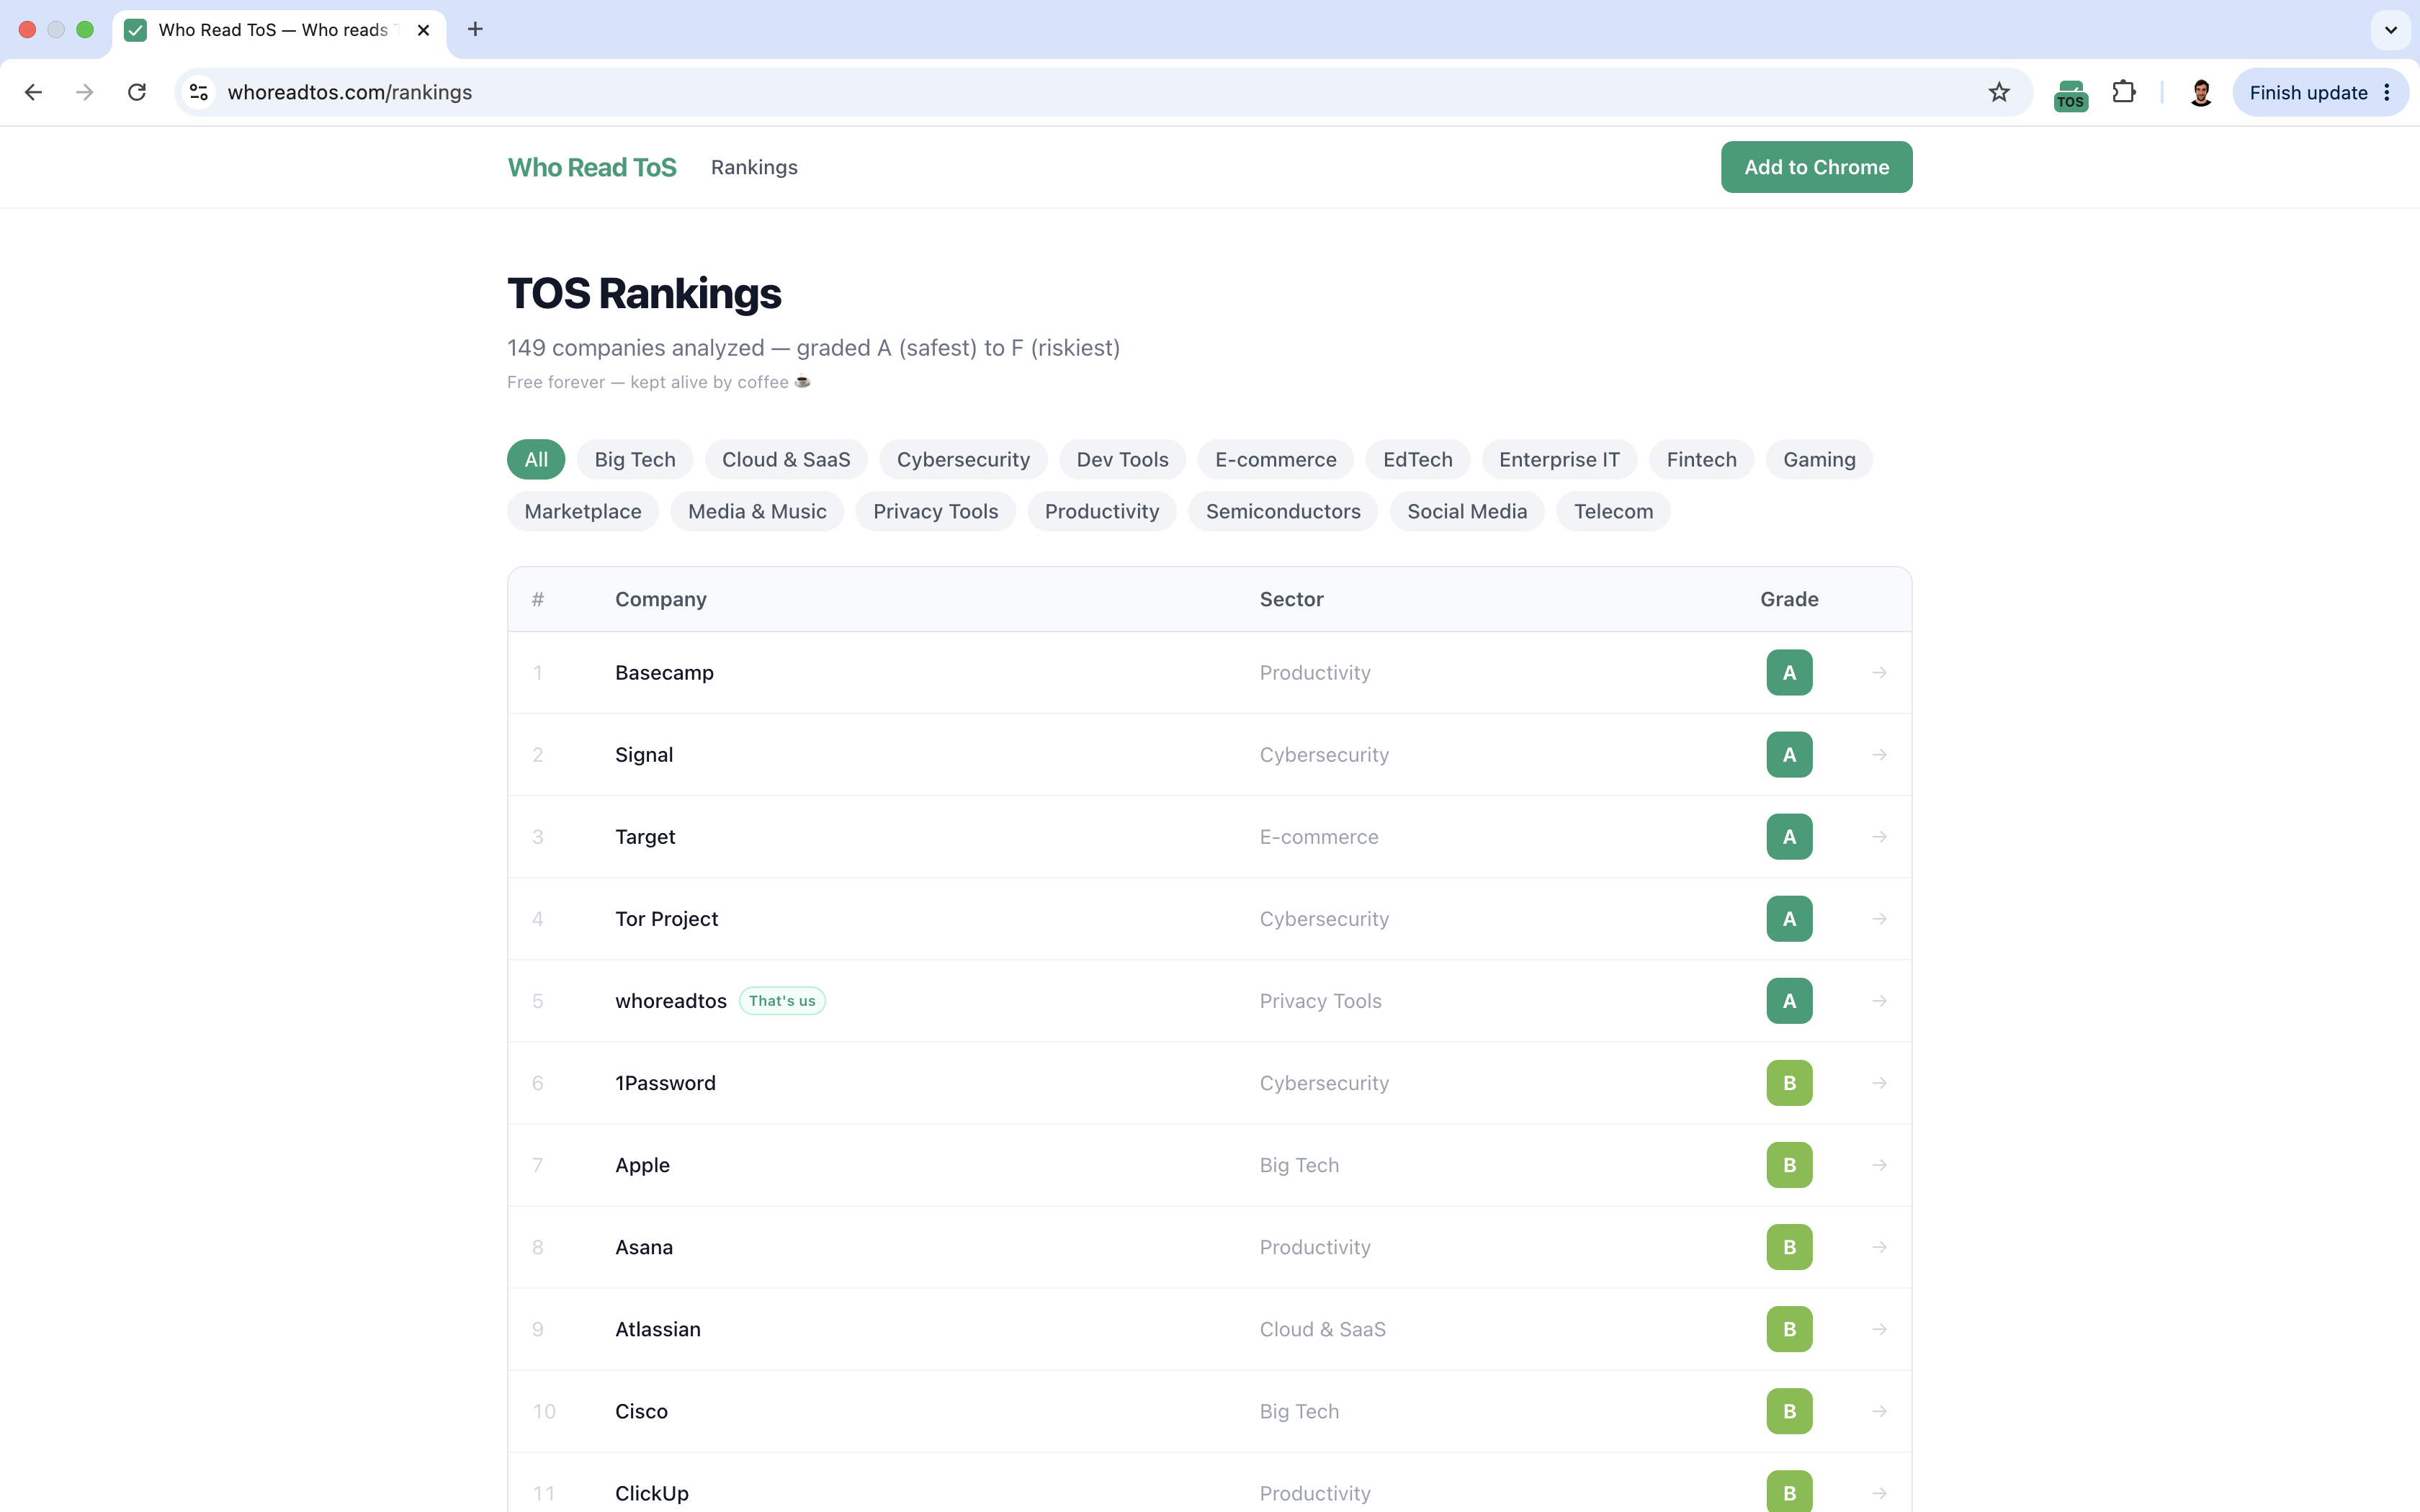
Task: Filter by EdTech sector
Action: pyautogui.click(x=1417, y=459)
